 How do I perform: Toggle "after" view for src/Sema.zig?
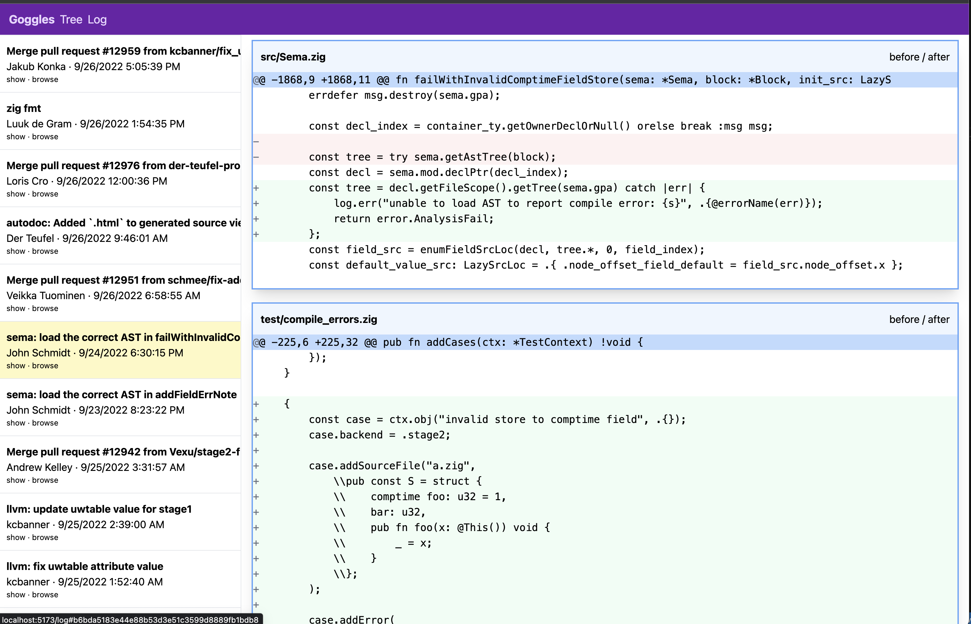click(939, 57)
